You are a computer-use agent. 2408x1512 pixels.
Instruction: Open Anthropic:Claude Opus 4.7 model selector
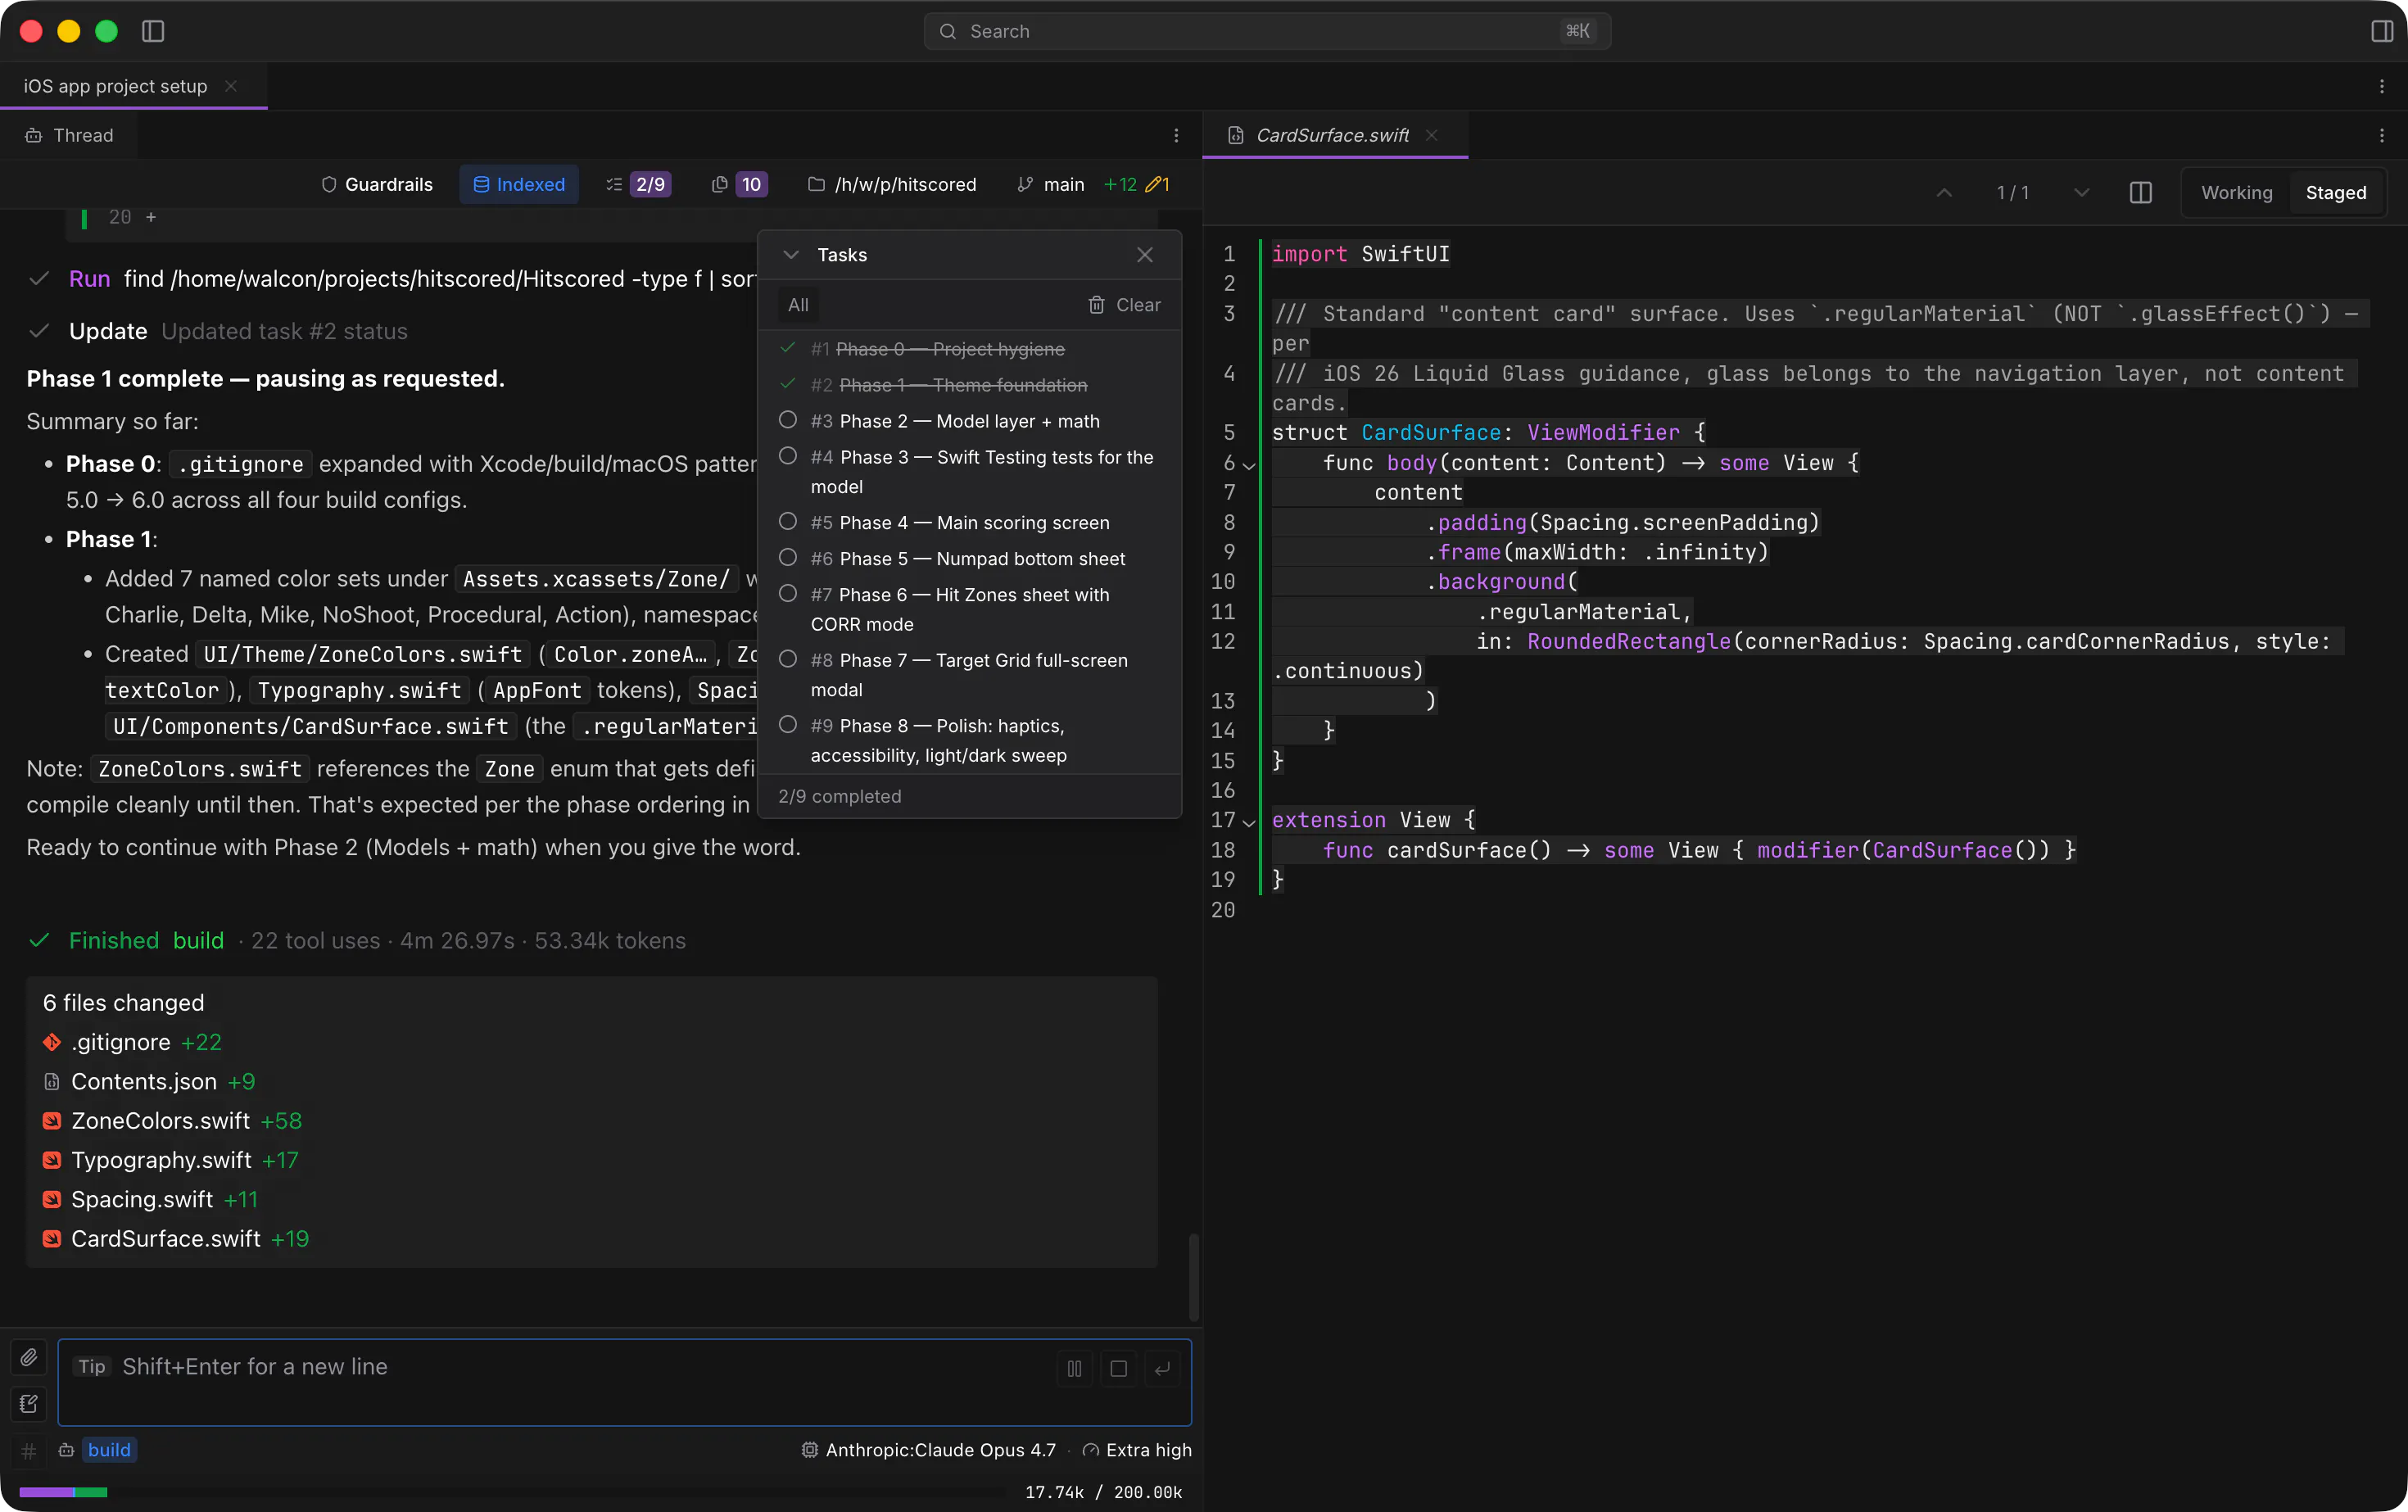[x=929, y=1450]
